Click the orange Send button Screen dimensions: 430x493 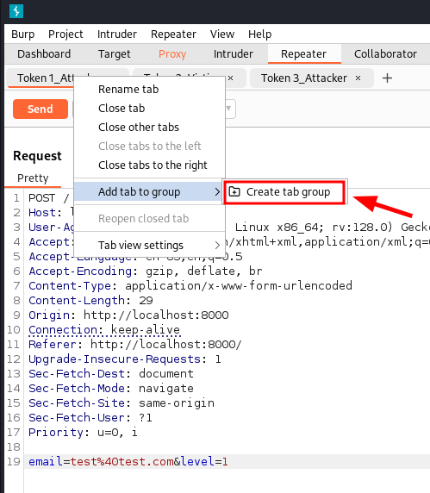pos(41,109)
